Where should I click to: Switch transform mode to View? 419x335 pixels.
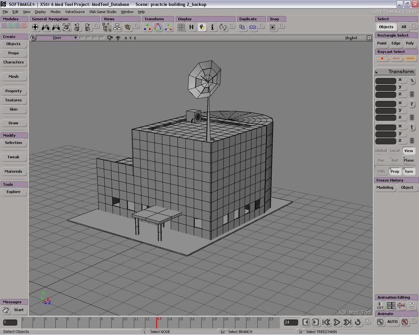tap(408, 151)
